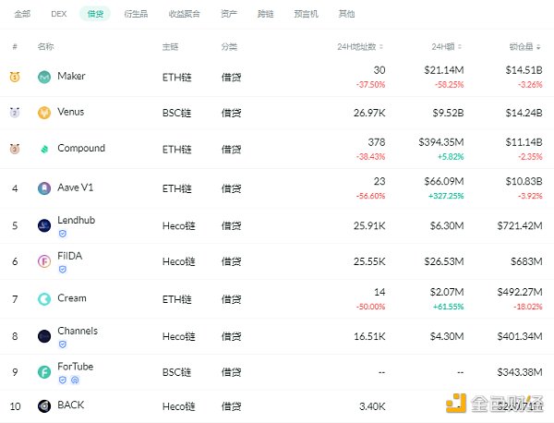
Task: Click the Aave V1 logo icon
Action: tap(44, 188)
